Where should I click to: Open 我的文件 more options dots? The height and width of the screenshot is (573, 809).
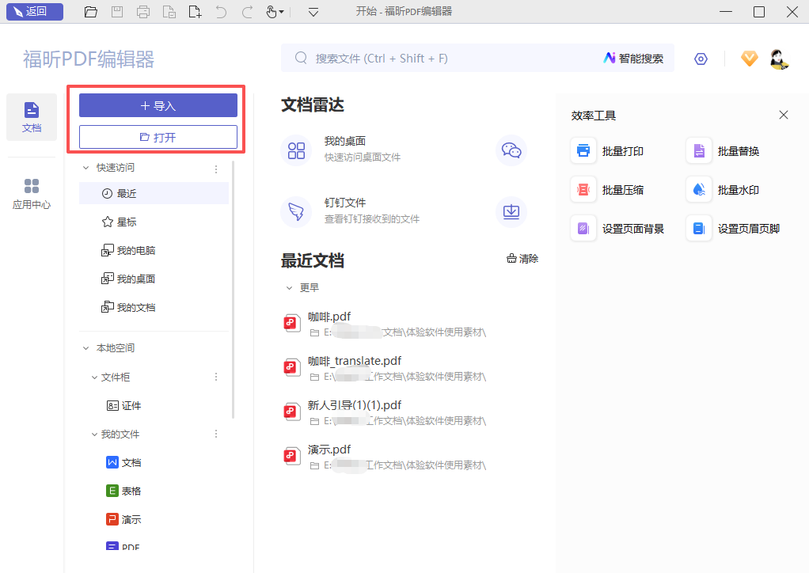(216, 434)
